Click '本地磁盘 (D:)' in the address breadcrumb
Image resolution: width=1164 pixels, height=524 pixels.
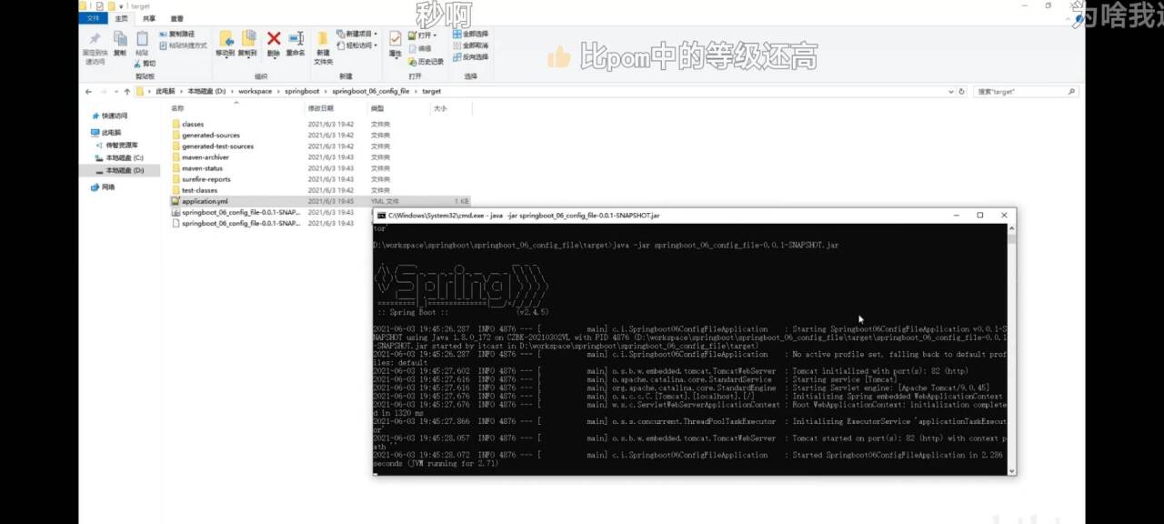click(206, 91)
